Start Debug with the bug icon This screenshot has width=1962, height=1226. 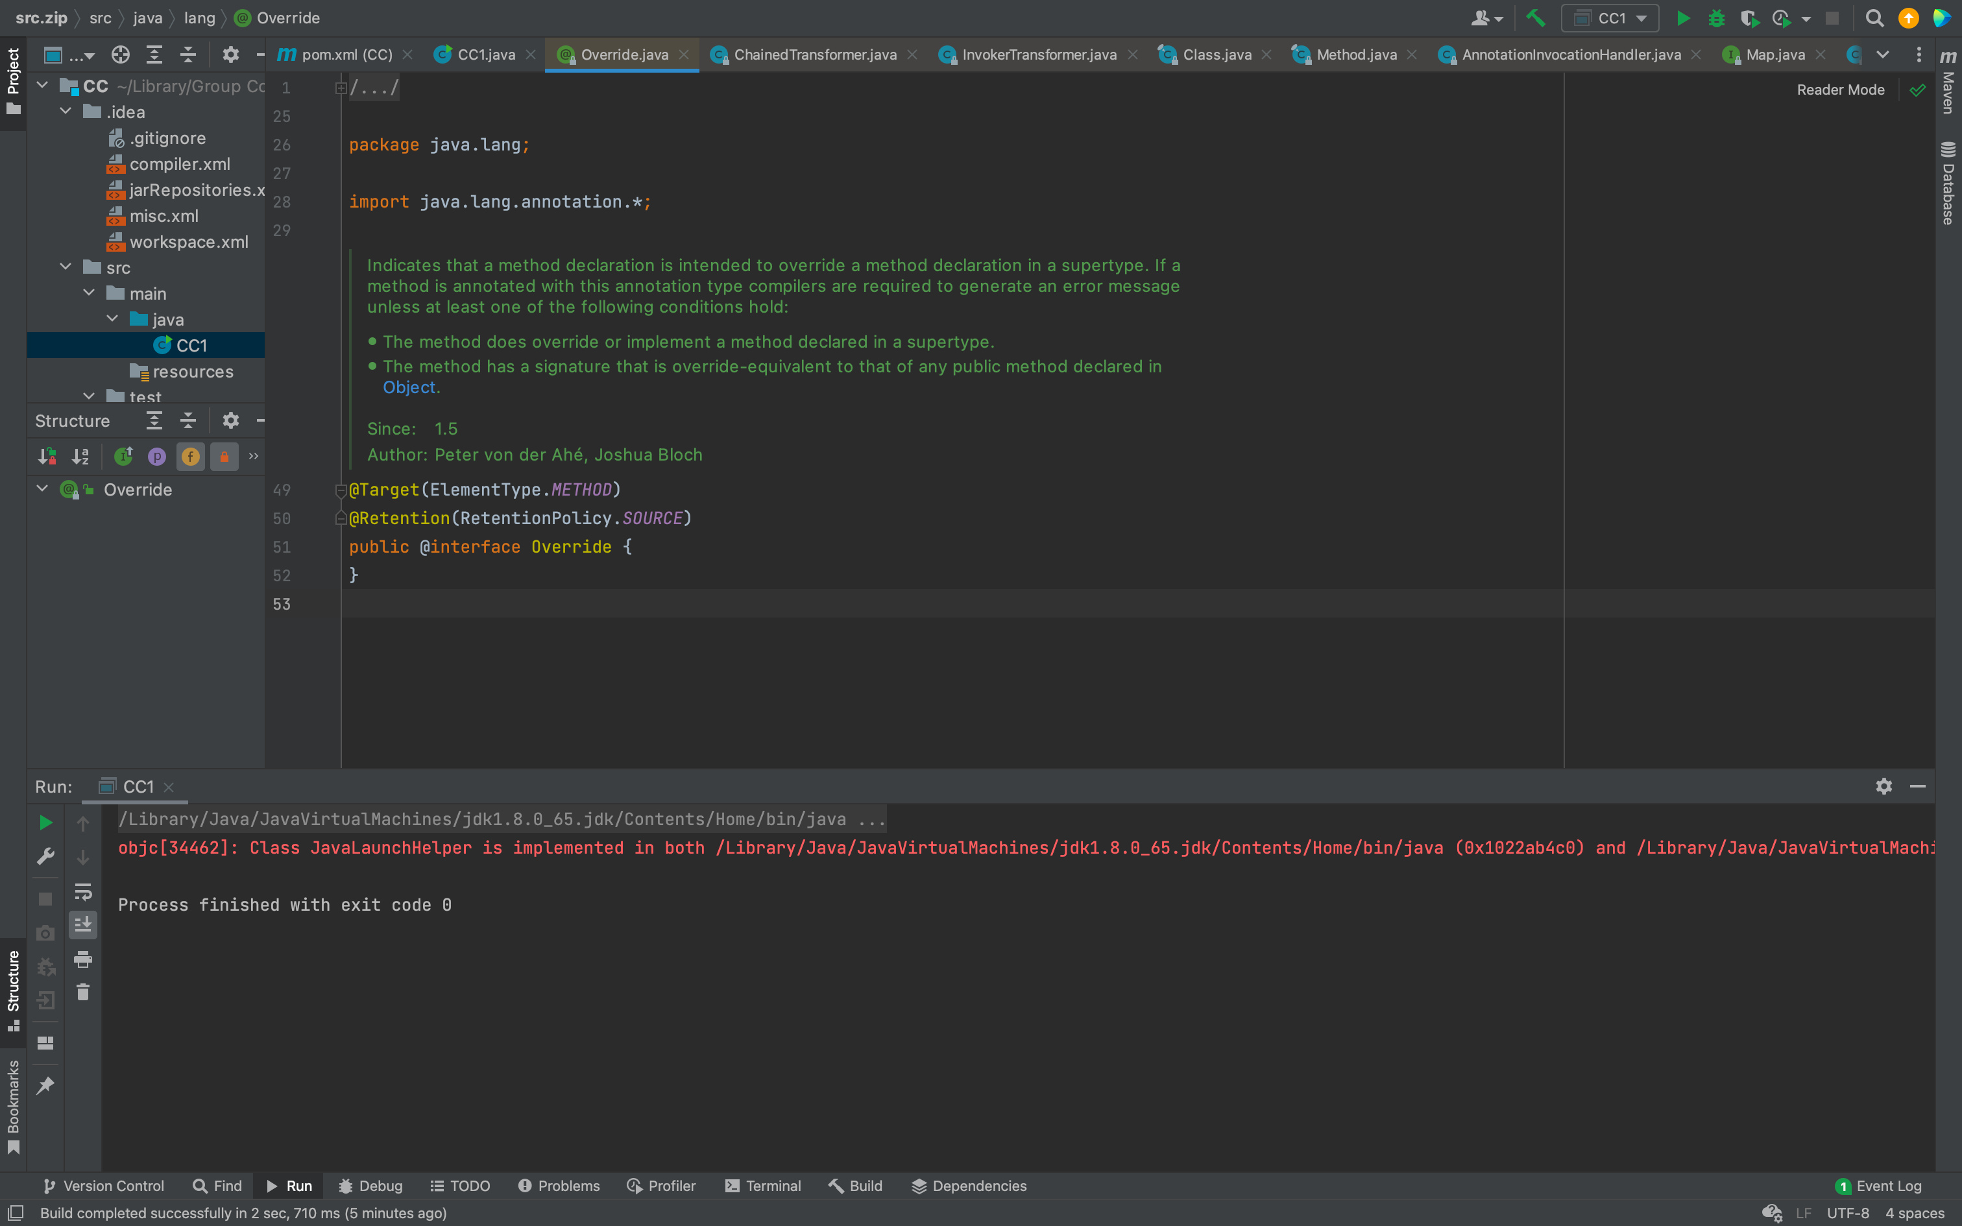pyautogui.click(x=1715, y=18)
